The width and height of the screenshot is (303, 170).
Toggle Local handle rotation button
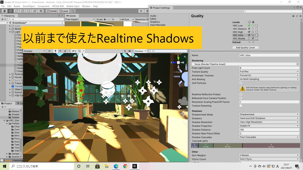tap(63, 11)
